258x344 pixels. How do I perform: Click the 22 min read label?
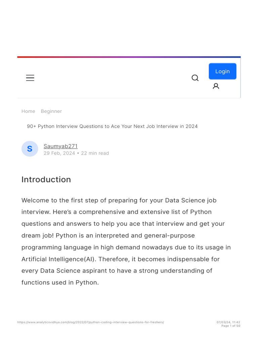(95, 153)
